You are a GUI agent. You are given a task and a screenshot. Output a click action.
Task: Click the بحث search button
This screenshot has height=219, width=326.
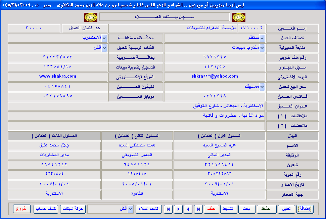coord(247,209)
